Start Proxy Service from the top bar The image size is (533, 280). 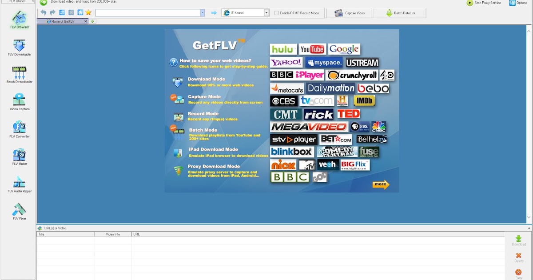point(484,3)
